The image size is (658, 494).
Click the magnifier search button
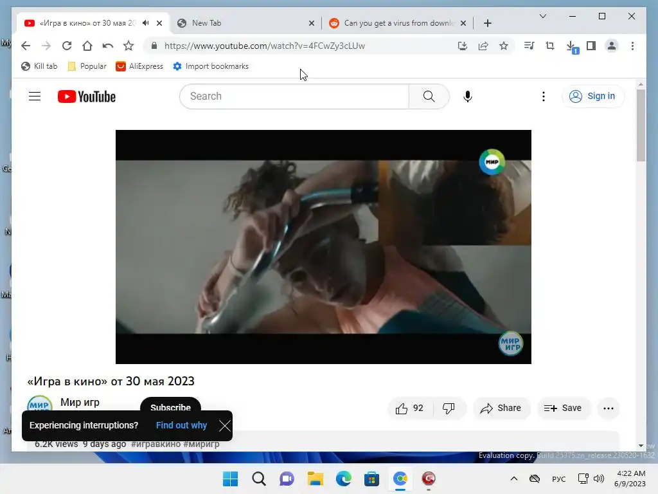pos(429,96)
